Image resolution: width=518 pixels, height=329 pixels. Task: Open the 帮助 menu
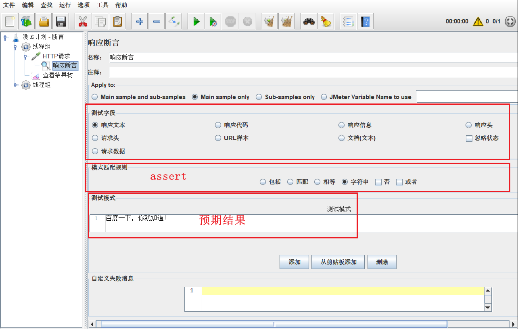tap(121, 5)
